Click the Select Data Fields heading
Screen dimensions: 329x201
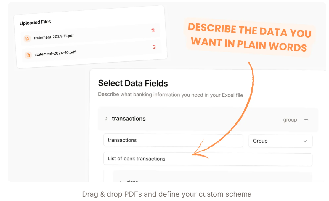point(133,83)
